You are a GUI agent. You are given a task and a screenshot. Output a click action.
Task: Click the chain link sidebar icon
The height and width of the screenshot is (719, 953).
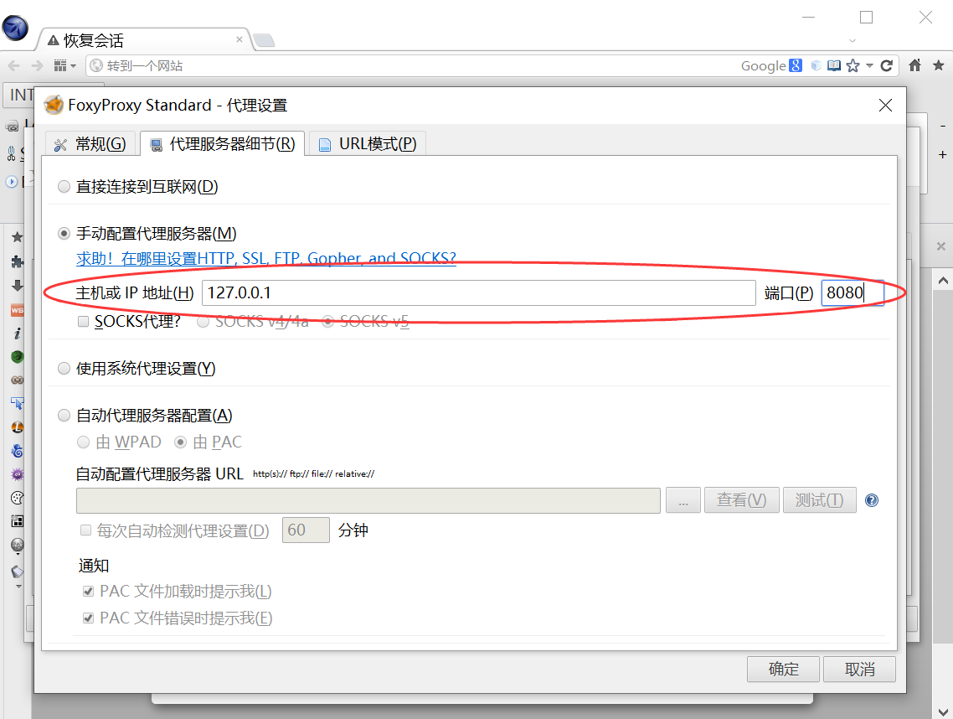[18, 380]
